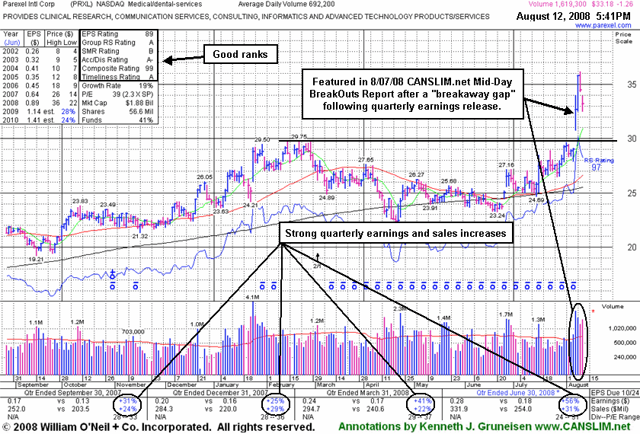Click the 1.7M volume label
The image size is (640, 434).
[506, 314]
